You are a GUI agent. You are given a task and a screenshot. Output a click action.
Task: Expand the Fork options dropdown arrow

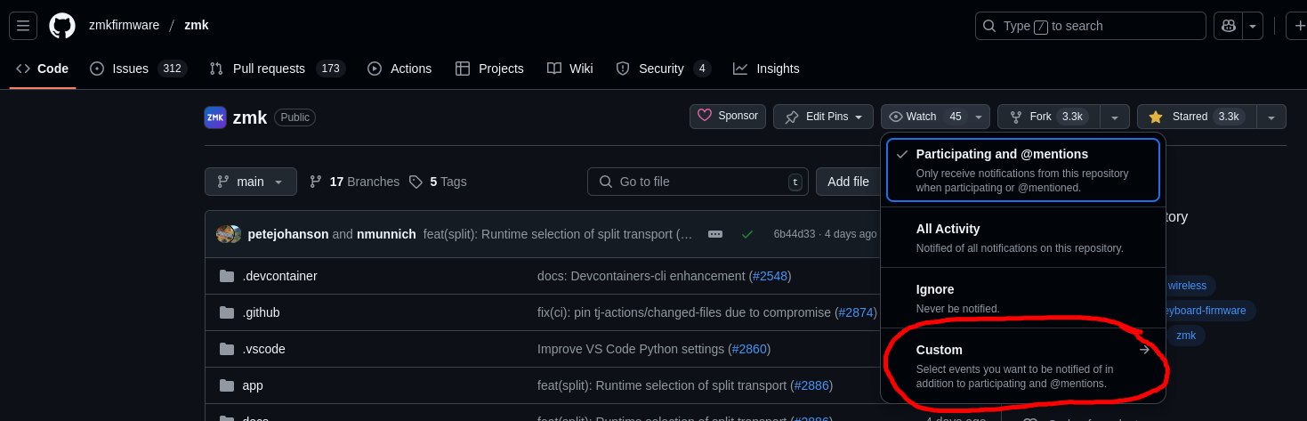[1115, 117]
